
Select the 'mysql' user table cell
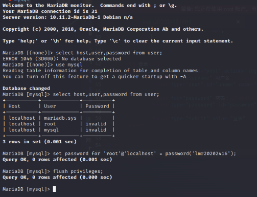coord(51,130)
